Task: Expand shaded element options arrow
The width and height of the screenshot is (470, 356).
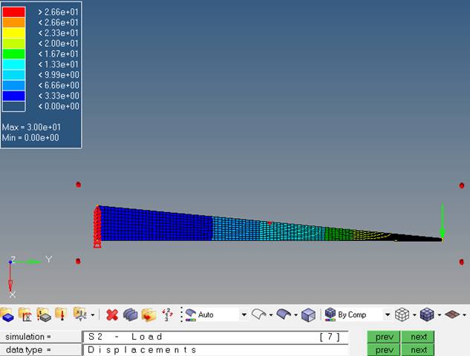Action: pyautogui.click(x=440, y=315)
